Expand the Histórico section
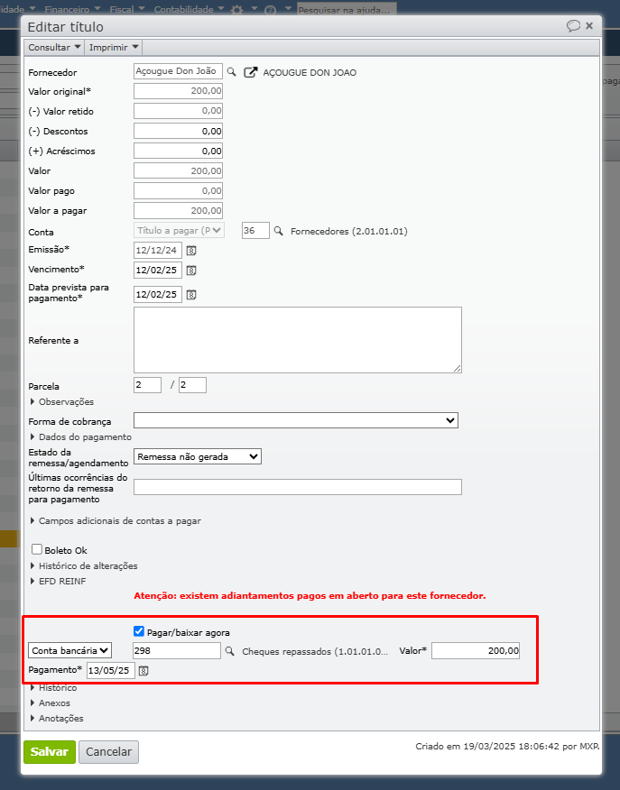620x790 pixels. (x=53, y=688)
